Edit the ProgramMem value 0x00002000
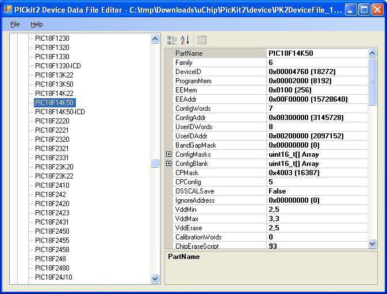This screenshot has width=387, height=294. pyautogui.click(x=317, y=81)
